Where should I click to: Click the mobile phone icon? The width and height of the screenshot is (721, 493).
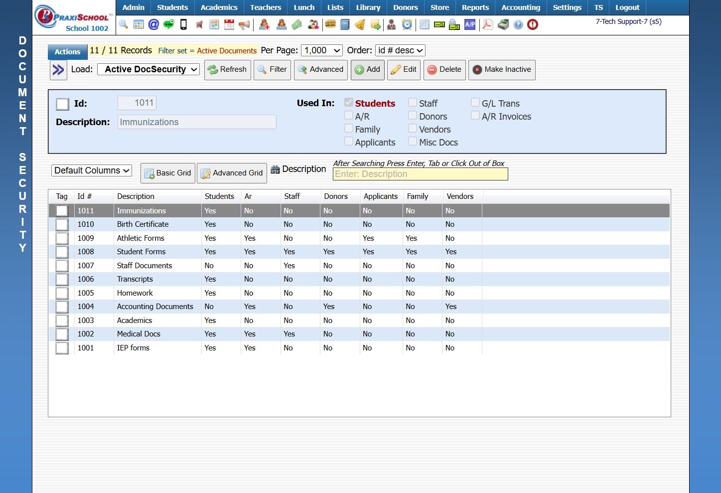pyautogui.click(x=183, y=24)
